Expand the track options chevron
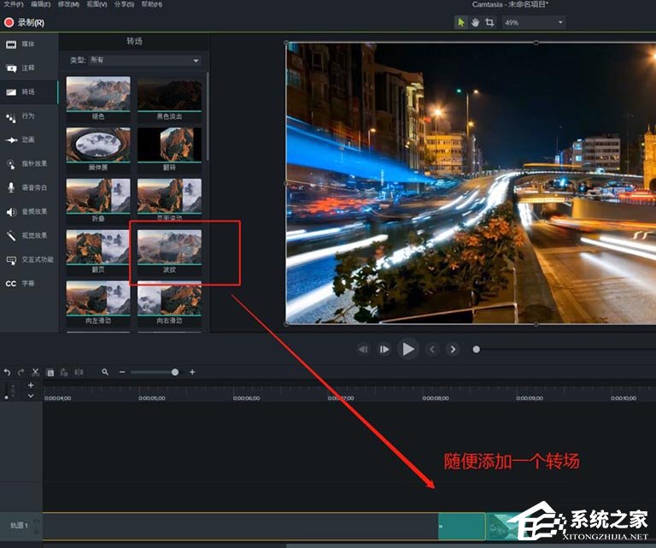This screenshot has height=548, width=656. click(x=31, y=396)
